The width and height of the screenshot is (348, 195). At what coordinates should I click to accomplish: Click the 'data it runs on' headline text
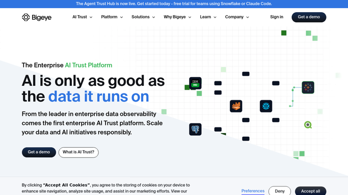98,96
